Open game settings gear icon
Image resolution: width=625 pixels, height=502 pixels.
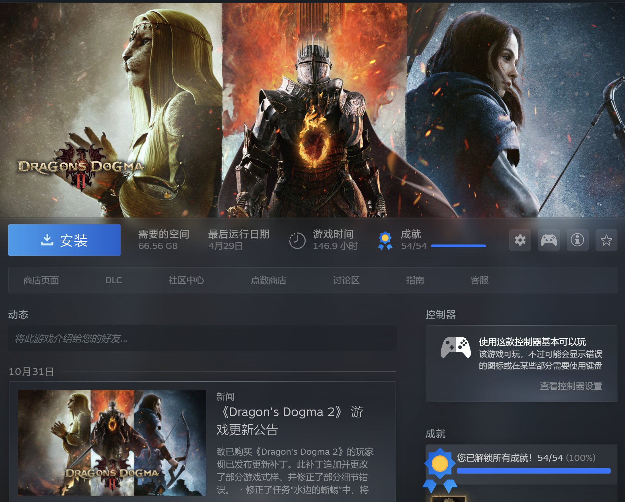tap(520, 240)
